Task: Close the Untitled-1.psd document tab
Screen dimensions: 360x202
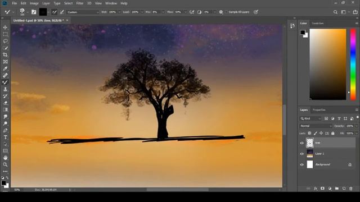Action: click(67, 20)
